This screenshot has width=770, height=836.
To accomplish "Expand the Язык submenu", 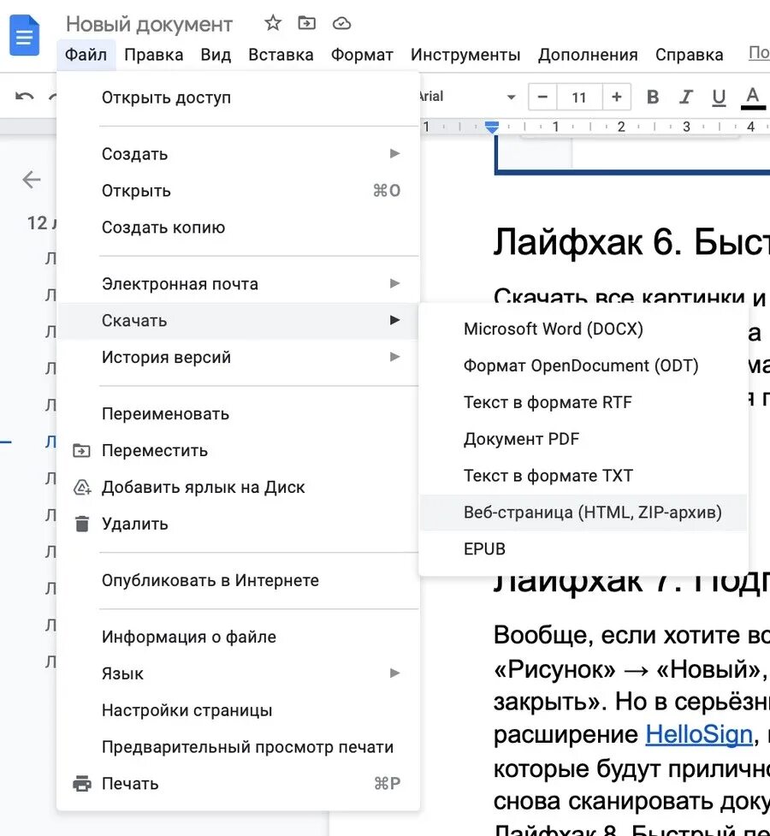I will 238,673.
